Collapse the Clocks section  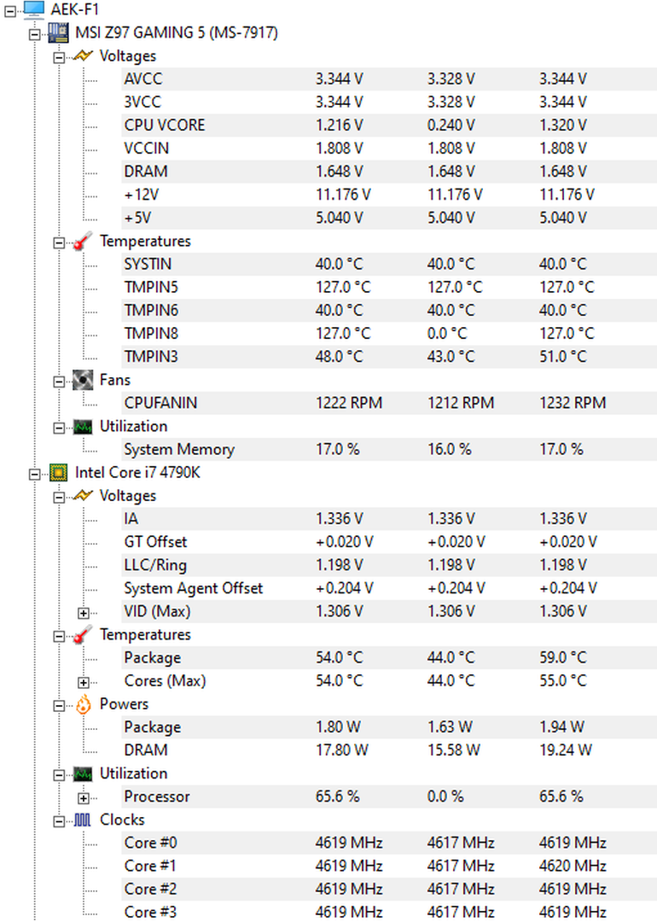pos(60,821)
